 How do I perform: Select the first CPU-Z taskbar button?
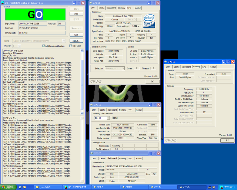106,187
